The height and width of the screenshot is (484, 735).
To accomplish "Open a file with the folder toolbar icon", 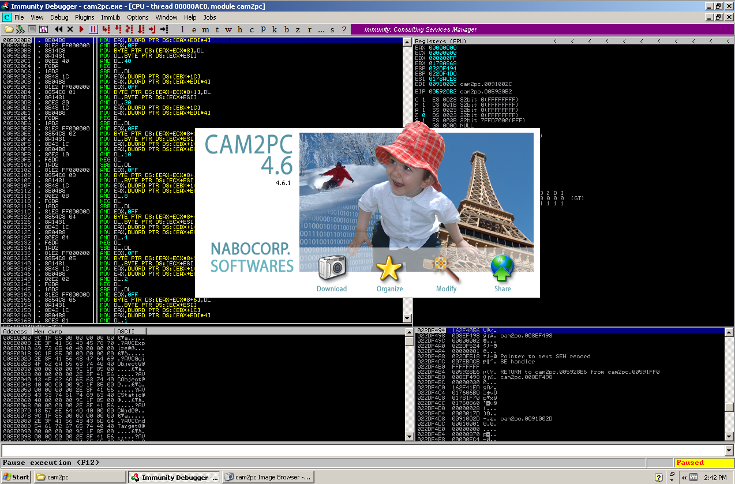I will (x=9, y=29).
